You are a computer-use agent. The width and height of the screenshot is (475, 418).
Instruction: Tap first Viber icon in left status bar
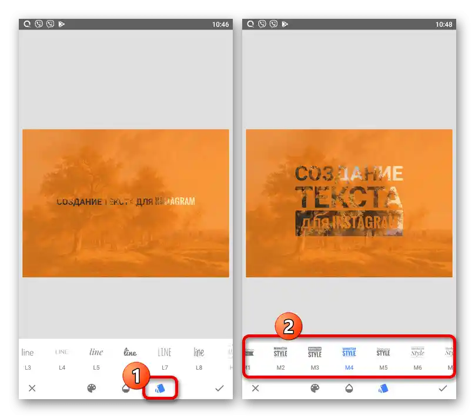click(x=39, y=24)
